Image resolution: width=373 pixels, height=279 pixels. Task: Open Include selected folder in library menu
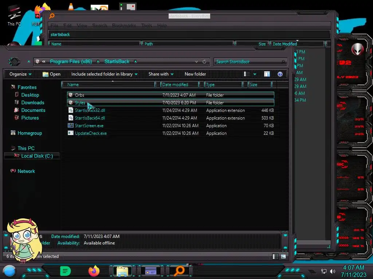click(x=104, y=74)
